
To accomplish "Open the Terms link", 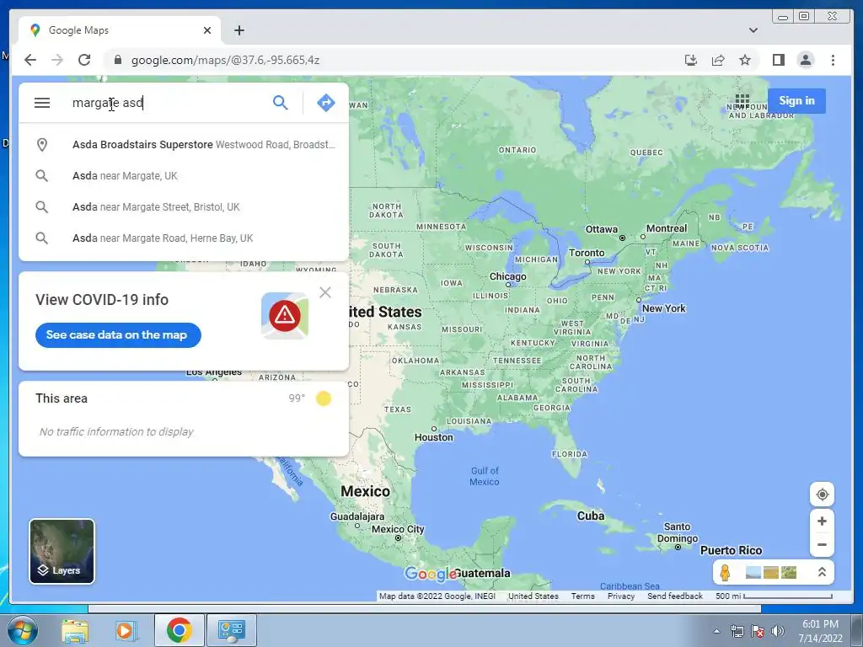I will pyautogui.click(x=582, y=596).
